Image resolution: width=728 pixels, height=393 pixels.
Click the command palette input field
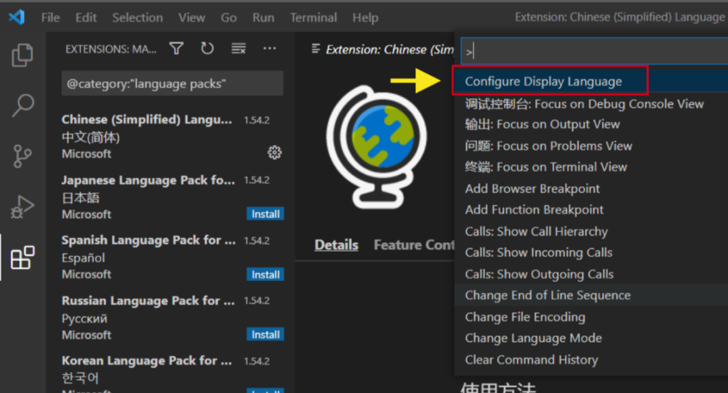tap(595, 51)
